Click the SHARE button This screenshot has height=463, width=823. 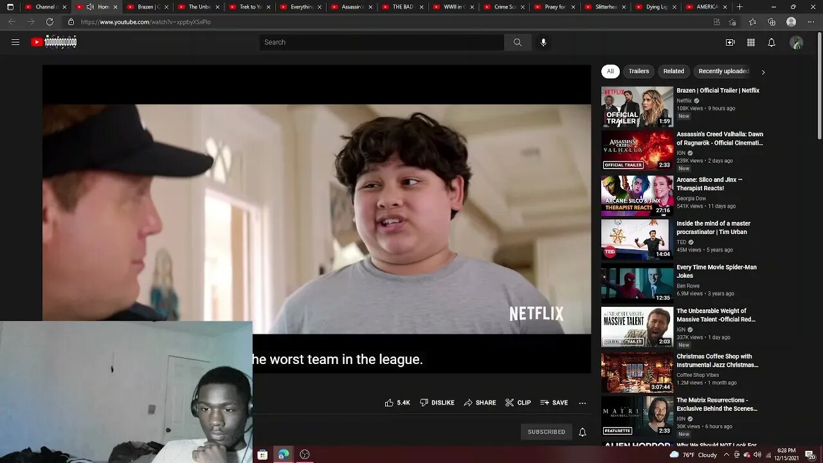coord(480,403)
